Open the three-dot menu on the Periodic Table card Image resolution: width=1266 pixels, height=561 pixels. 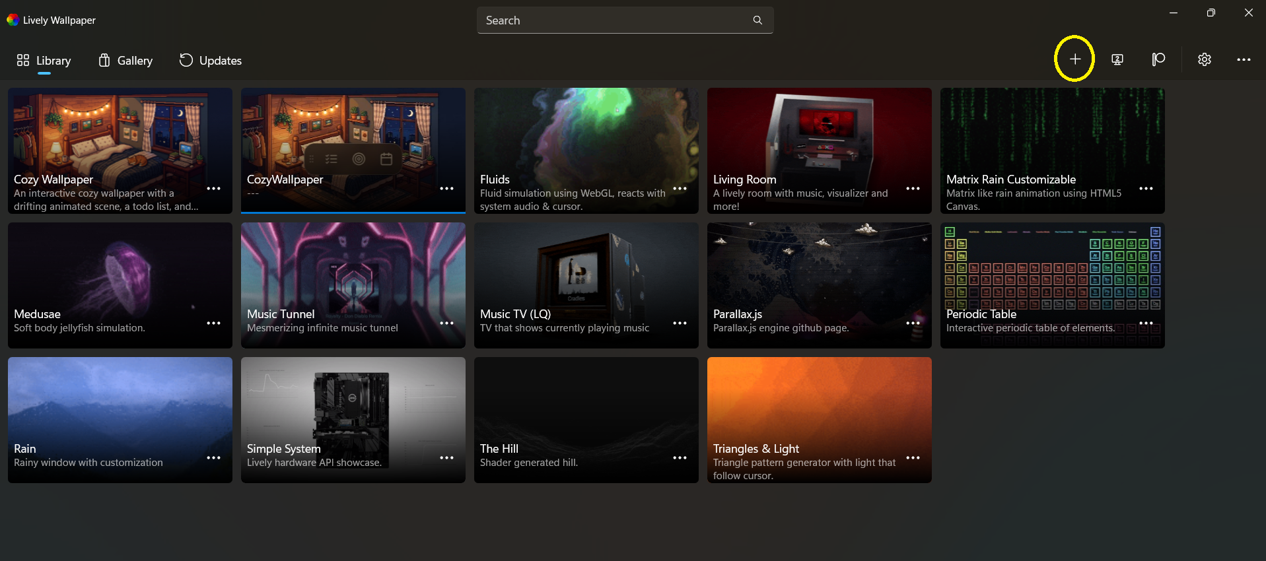pos(1146,323)
